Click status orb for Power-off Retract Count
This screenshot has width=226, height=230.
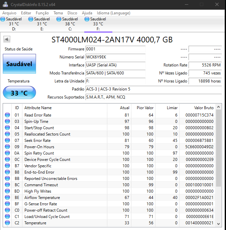point(7,210)
